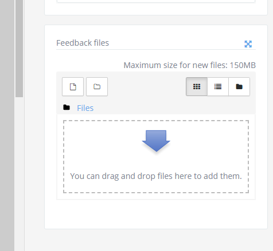Click the drag and drop files message
273x251 pixels.
pyautogui.click(x=156, y=176)
